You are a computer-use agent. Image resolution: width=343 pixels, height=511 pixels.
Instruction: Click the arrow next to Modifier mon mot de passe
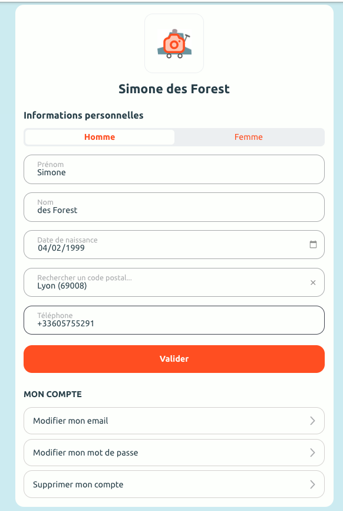[312, 453]
